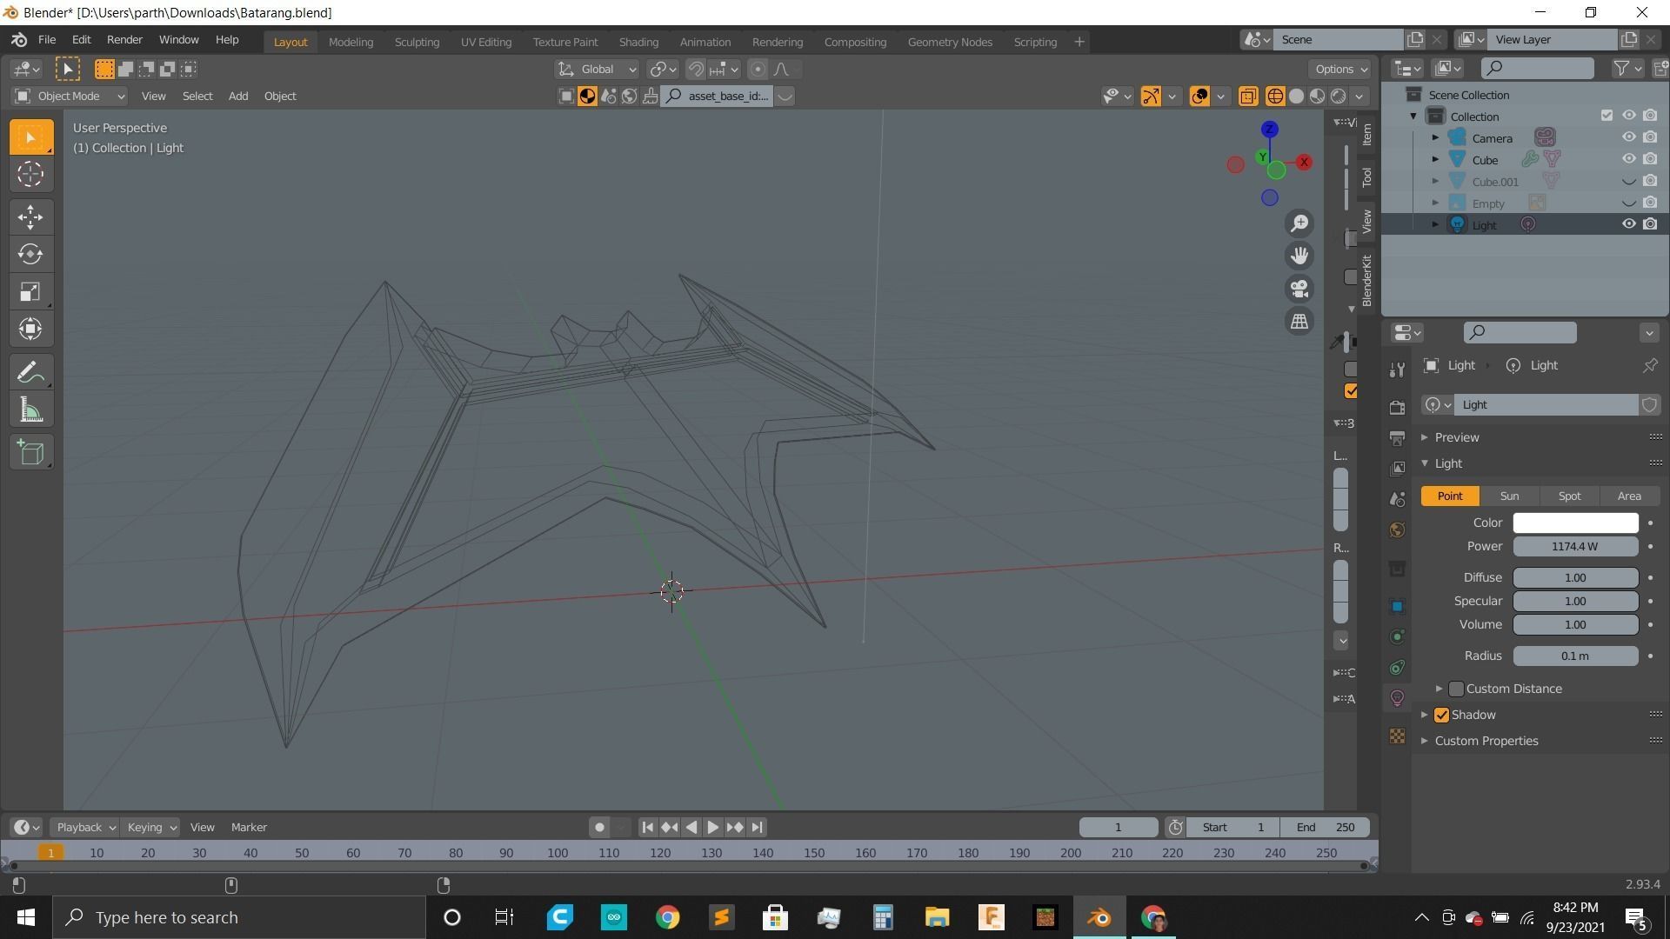Adjust the Radius 0.1 m field
Screen dimensions: 1670x939
point(1575,656)
